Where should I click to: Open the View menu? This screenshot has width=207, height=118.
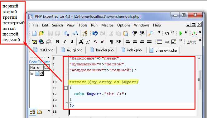[71, 25]
